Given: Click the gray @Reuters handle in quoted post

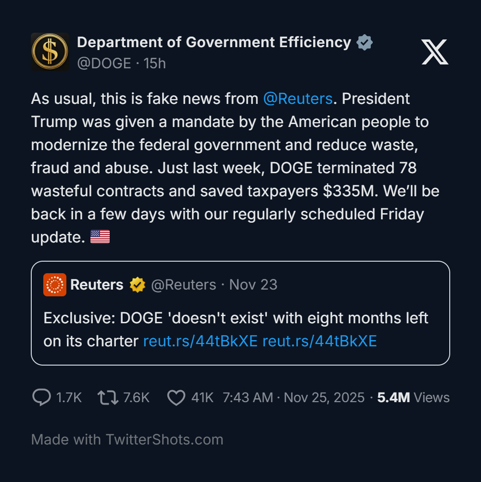Looking at the screenshot, I should pos(184,285).
